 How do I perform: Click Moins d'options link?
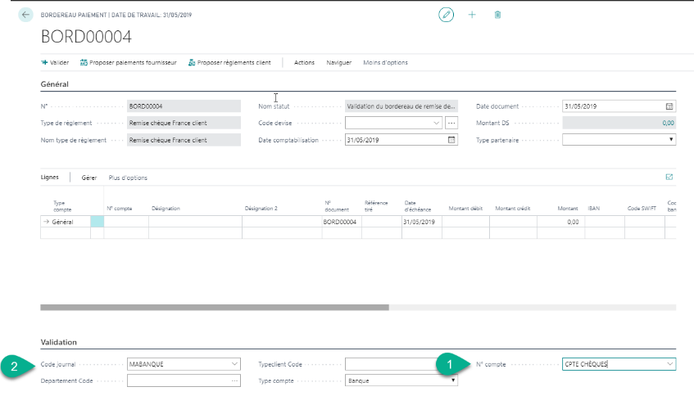click(x=384, y=62)
